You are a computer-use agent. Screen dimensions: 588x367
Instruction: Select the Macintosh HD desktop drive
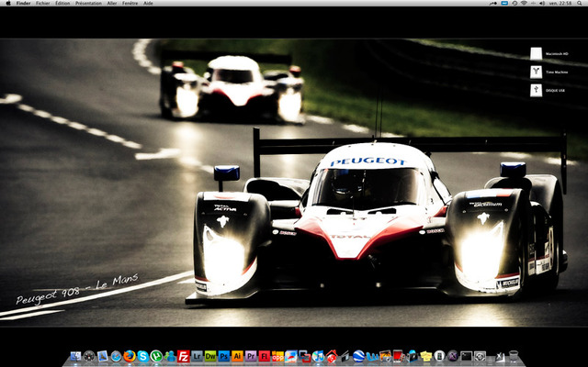coord(537,53)
